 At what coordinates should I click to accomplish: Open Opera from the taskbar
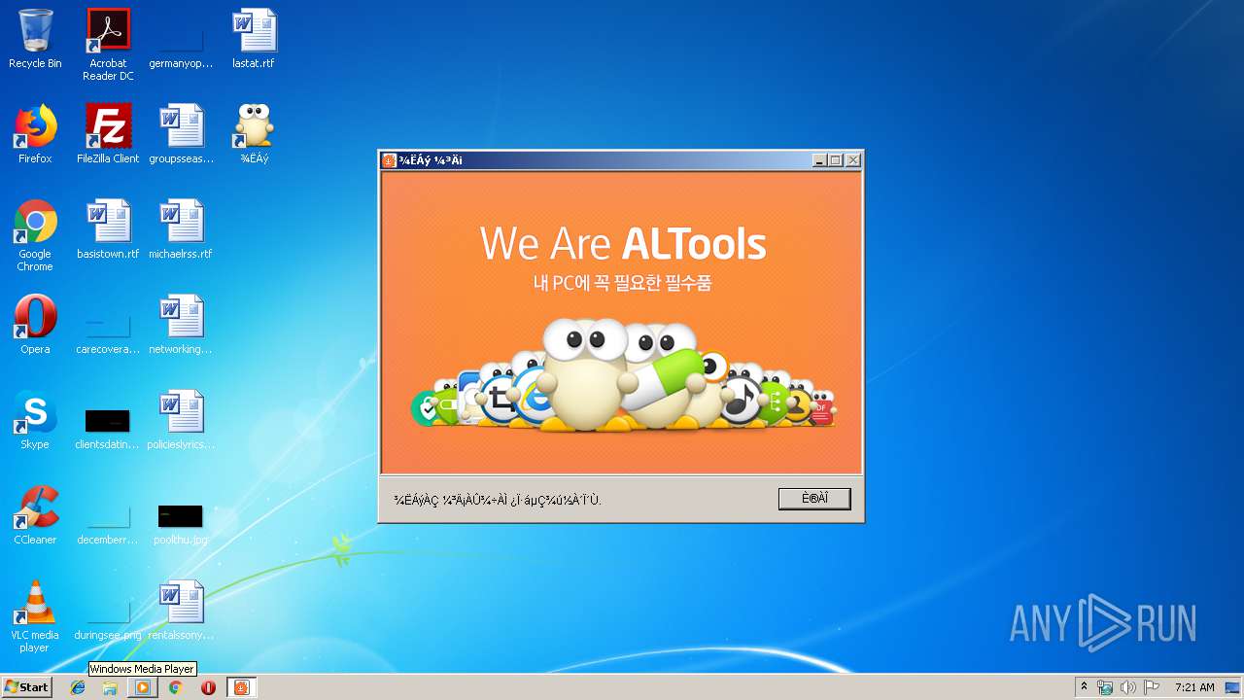tap(208, 687)
